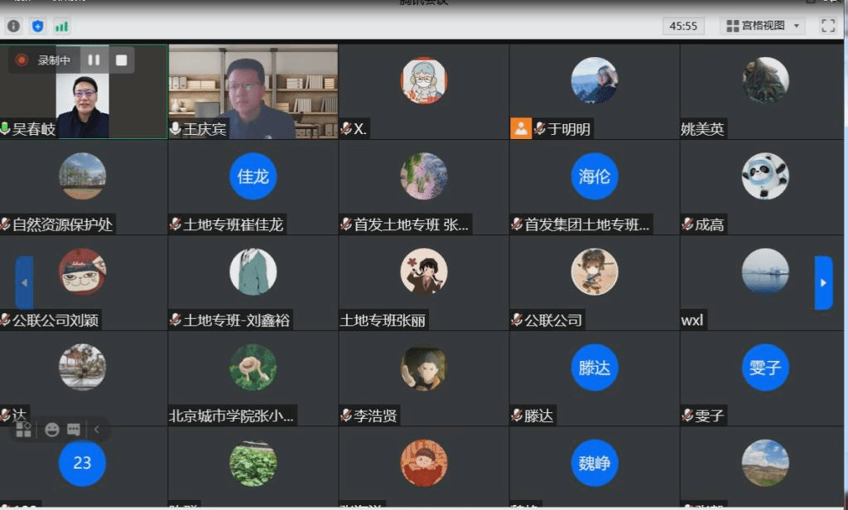
Task: Click 北京城市学院张小...'s mushroom avatar
Action: pyautogui.click(x=253, y=368)
